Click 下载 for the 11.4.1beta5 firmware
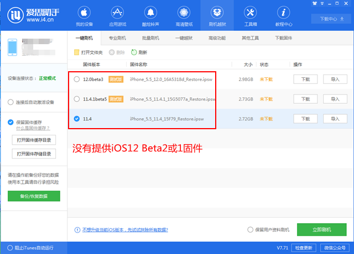Screen dimensions: 354x254 (305, 99)
